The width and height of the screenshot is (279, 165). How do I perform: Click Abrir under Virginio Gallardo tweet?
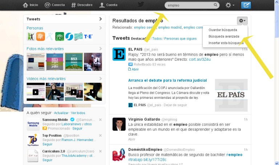coord(132,139)
